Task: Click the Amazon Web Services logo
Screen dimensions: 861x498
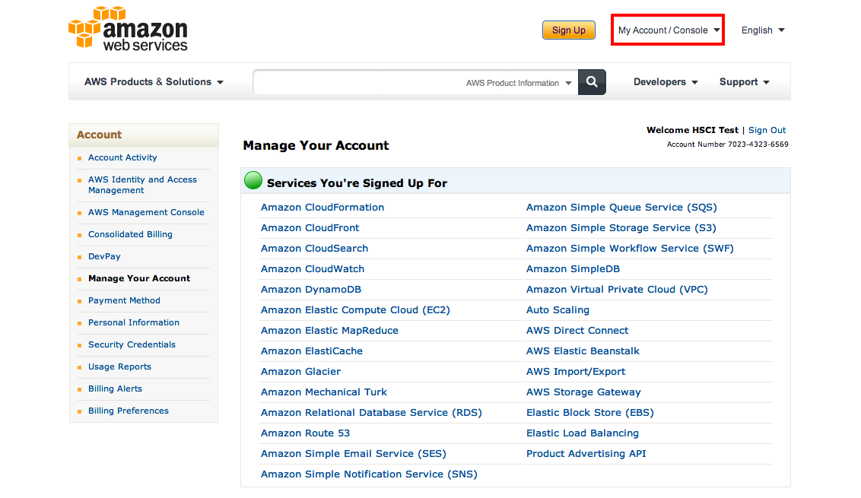Action: coord(128,29)
